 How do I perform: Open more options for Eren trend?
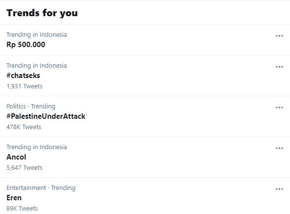(x=279, y=189)
